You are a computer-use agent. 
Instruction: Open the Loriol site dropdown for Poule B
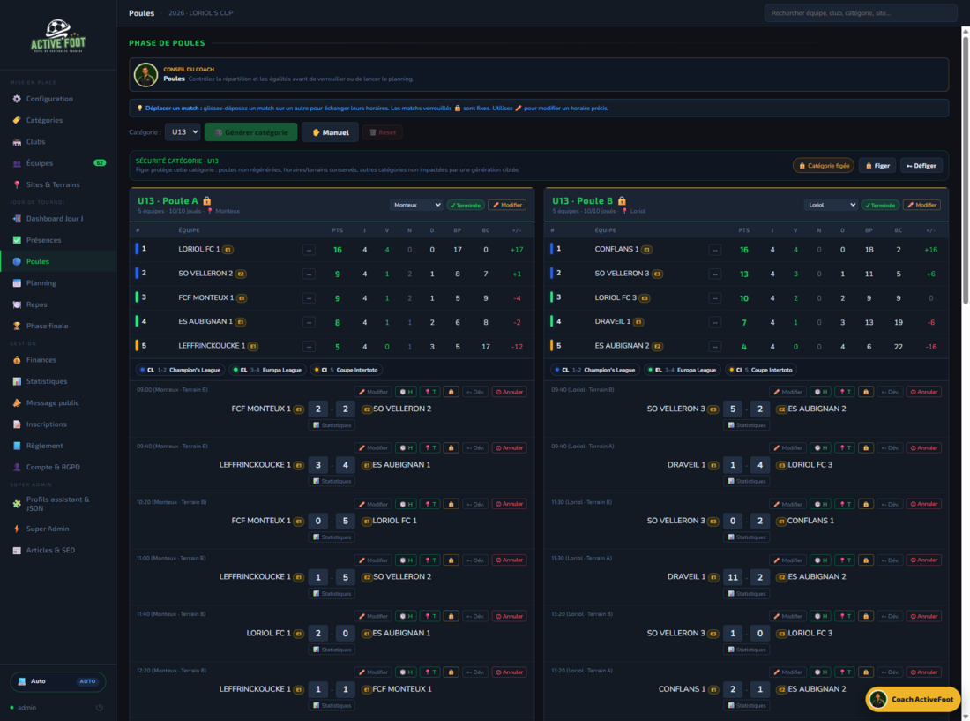coord(830,205)
